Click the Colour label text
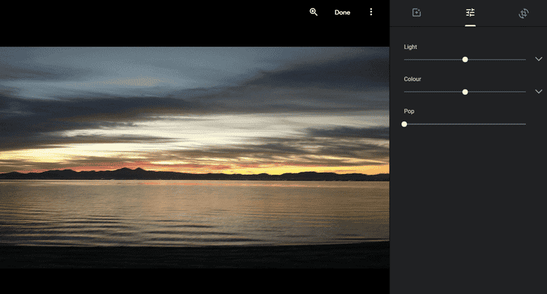This screenshot has height=294, width=547. coord(413,79)
